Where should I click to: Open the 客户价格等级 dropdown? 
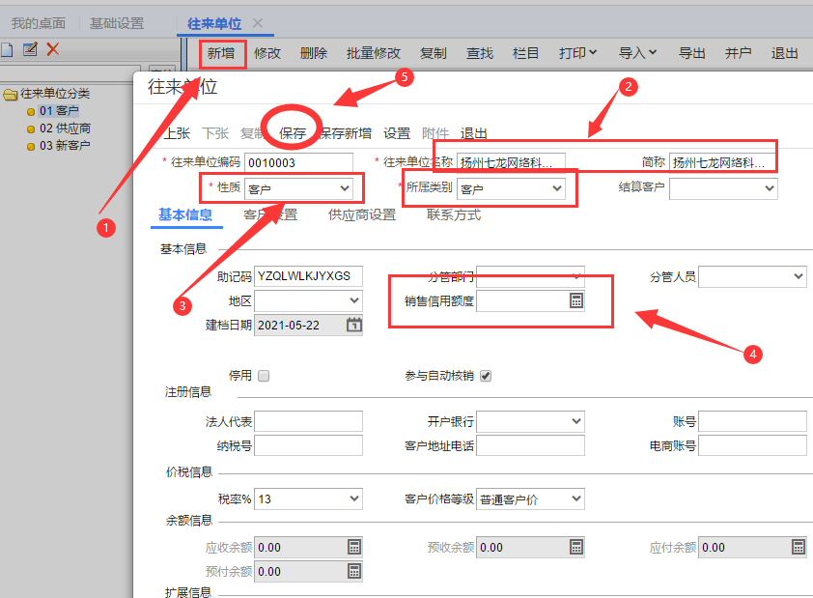tap(576, 498)
